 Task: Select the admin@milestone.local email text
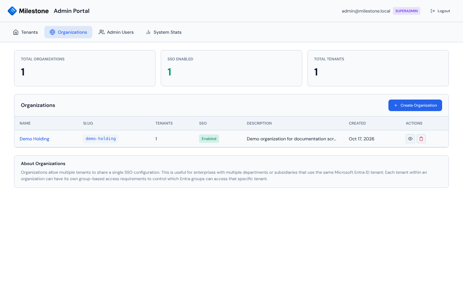[x=366, y=11]
